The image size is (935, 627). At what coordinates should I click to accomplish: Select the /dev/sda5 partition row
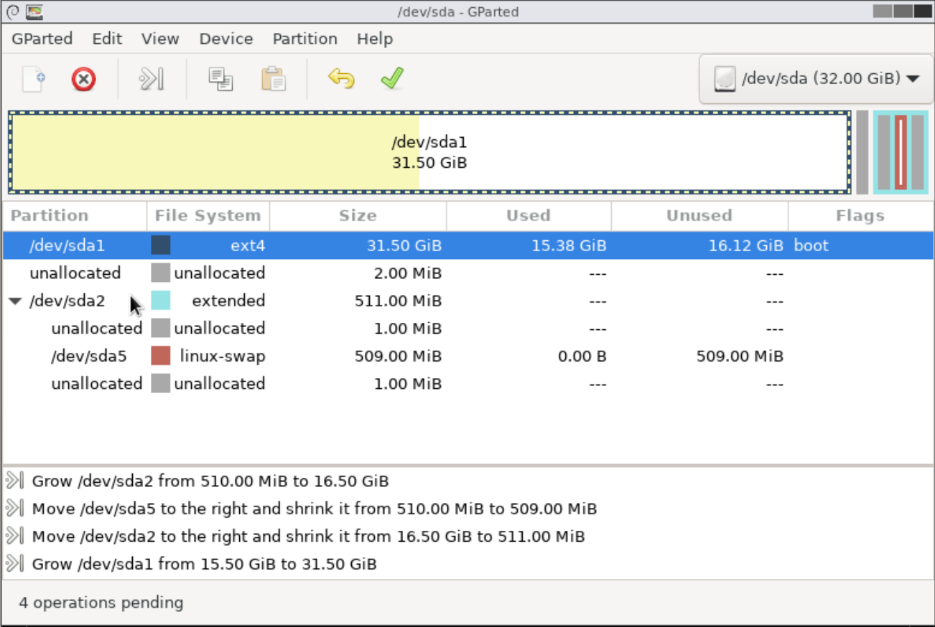pyautogui.click(x=468, y=356)
